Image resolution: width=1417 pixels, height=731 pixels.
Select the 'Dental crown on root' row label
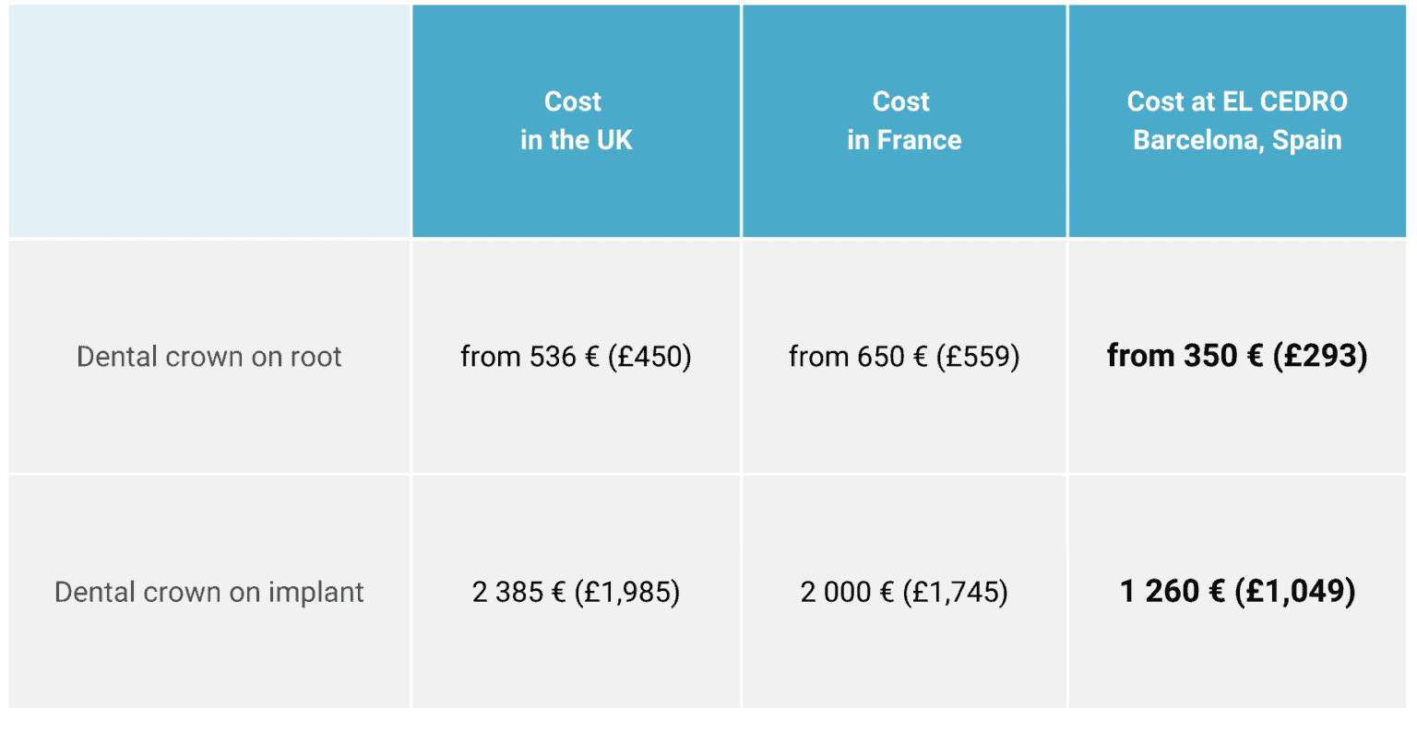click(x=209, y=357)
